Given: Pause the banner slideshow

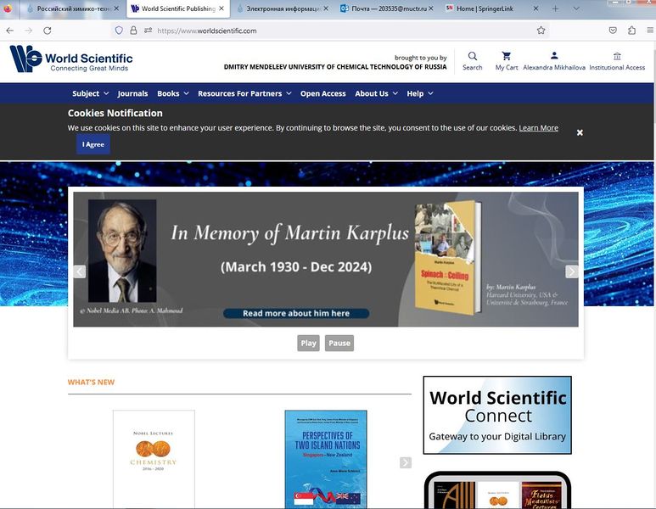Looking at the screenshot, I should coord(339,344).
